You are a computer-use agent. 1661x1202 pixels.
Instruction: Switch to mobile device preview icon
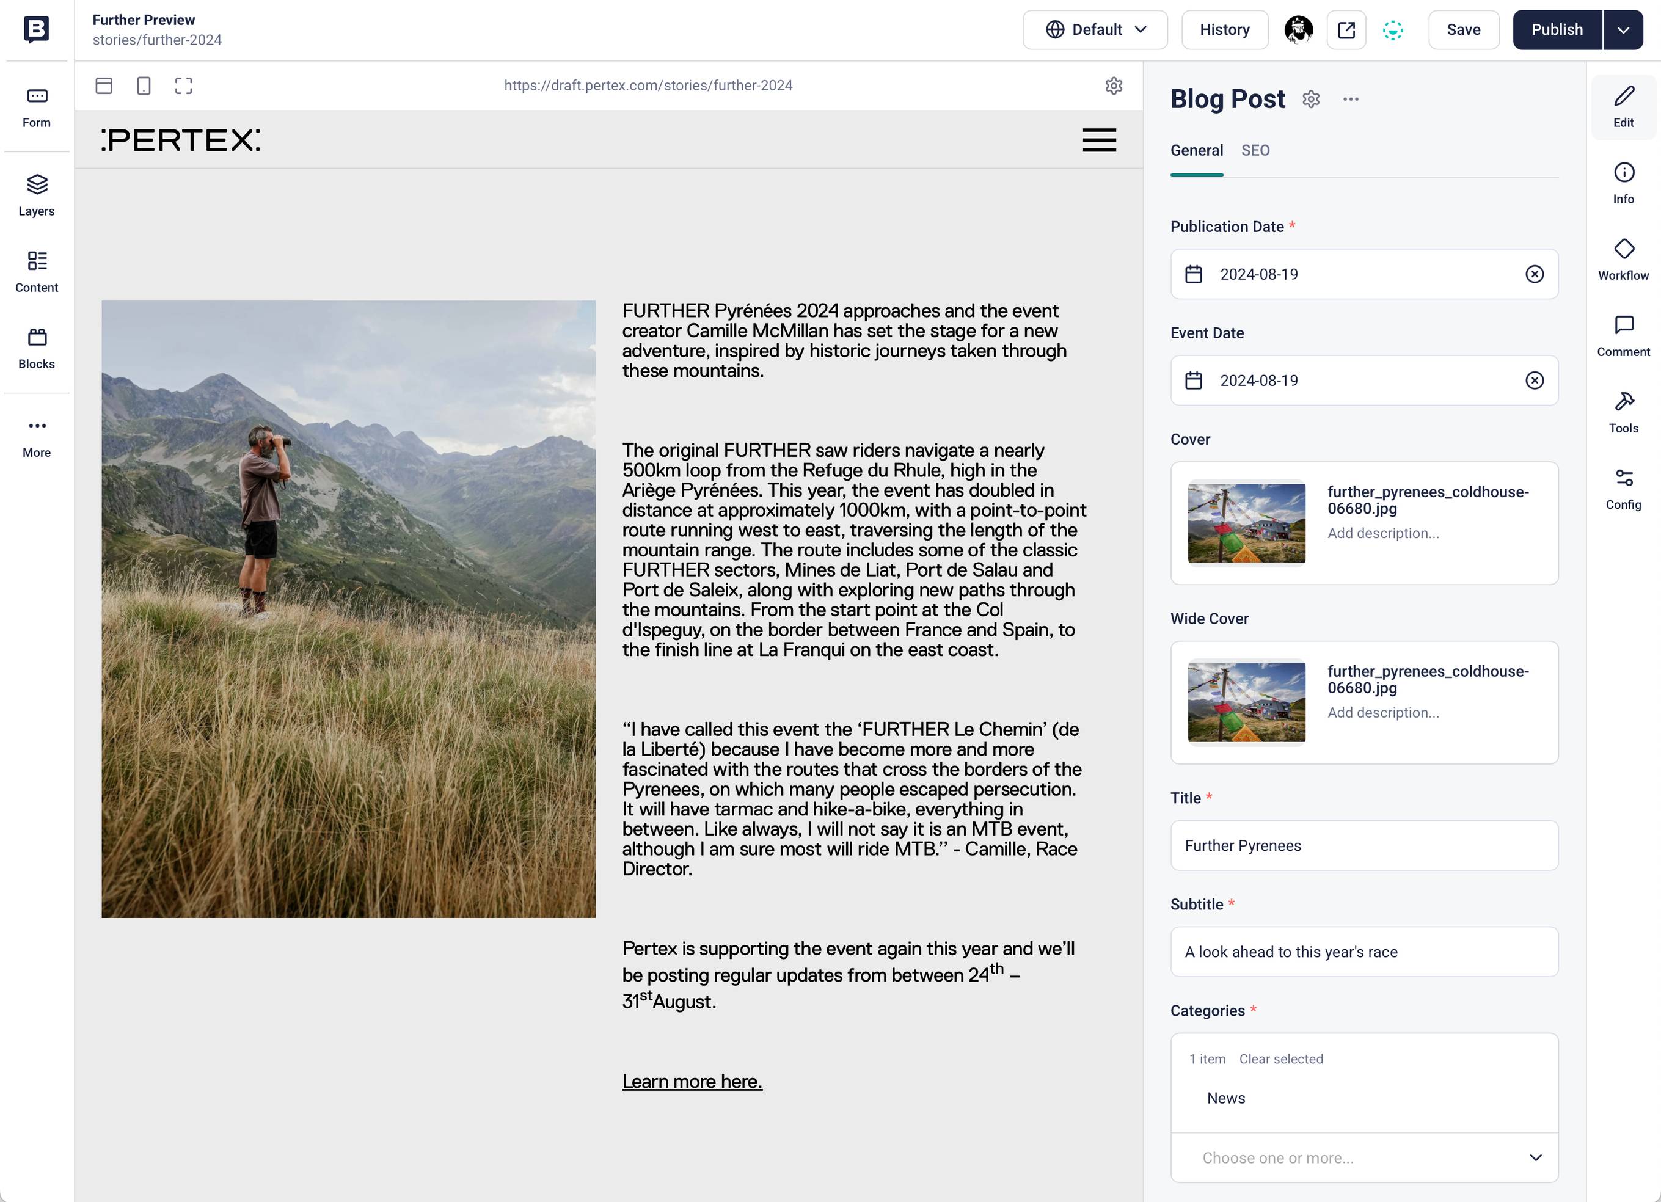144,86
